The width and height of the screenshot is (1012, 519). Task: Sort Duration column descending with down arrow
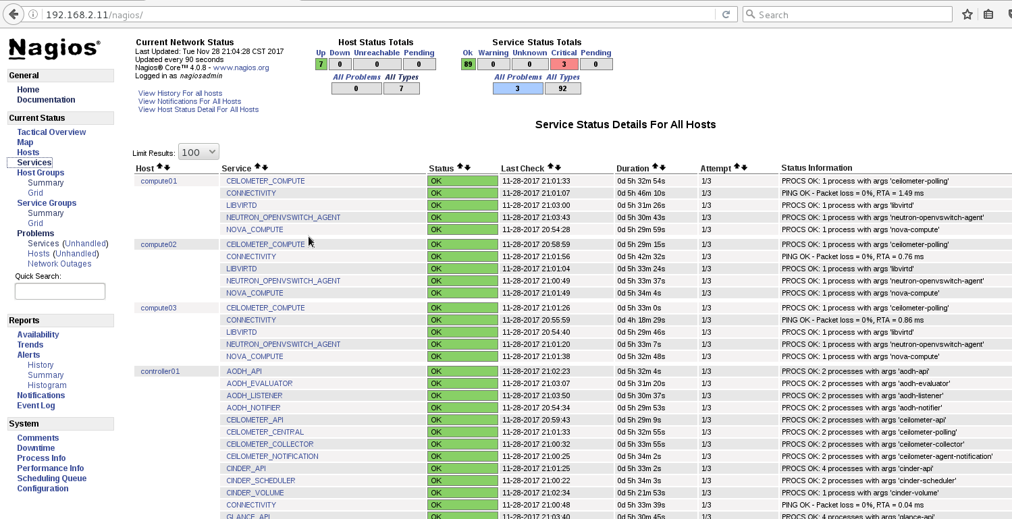[x=662, y=167]
